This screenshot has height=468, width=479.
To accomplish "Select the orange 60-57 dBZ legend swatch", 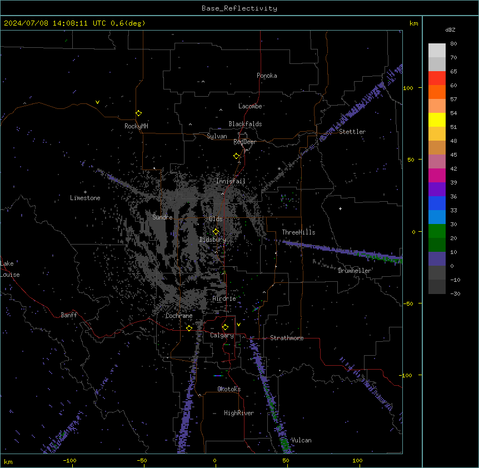I will pyautogui.click(x=437, y=92).
